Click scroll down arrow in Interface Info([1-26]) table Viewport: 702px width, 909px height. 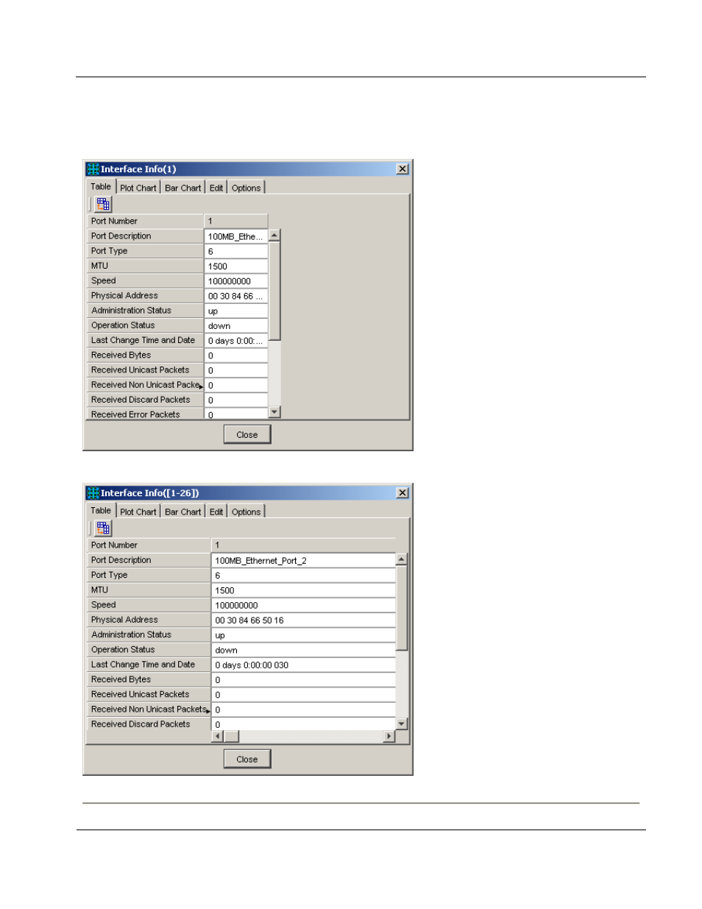coord(402,724)
